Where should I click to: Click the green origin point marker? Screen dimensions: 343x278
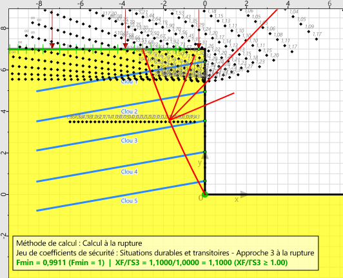(x=205, y=194)
